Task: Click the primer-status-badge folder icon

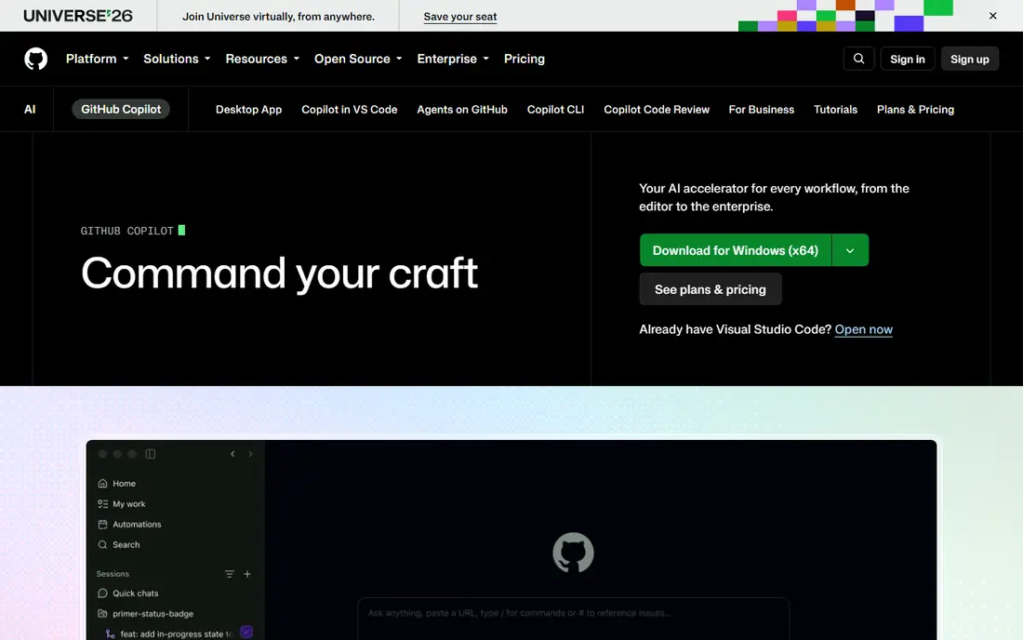Action: click(x=102, y=613)
